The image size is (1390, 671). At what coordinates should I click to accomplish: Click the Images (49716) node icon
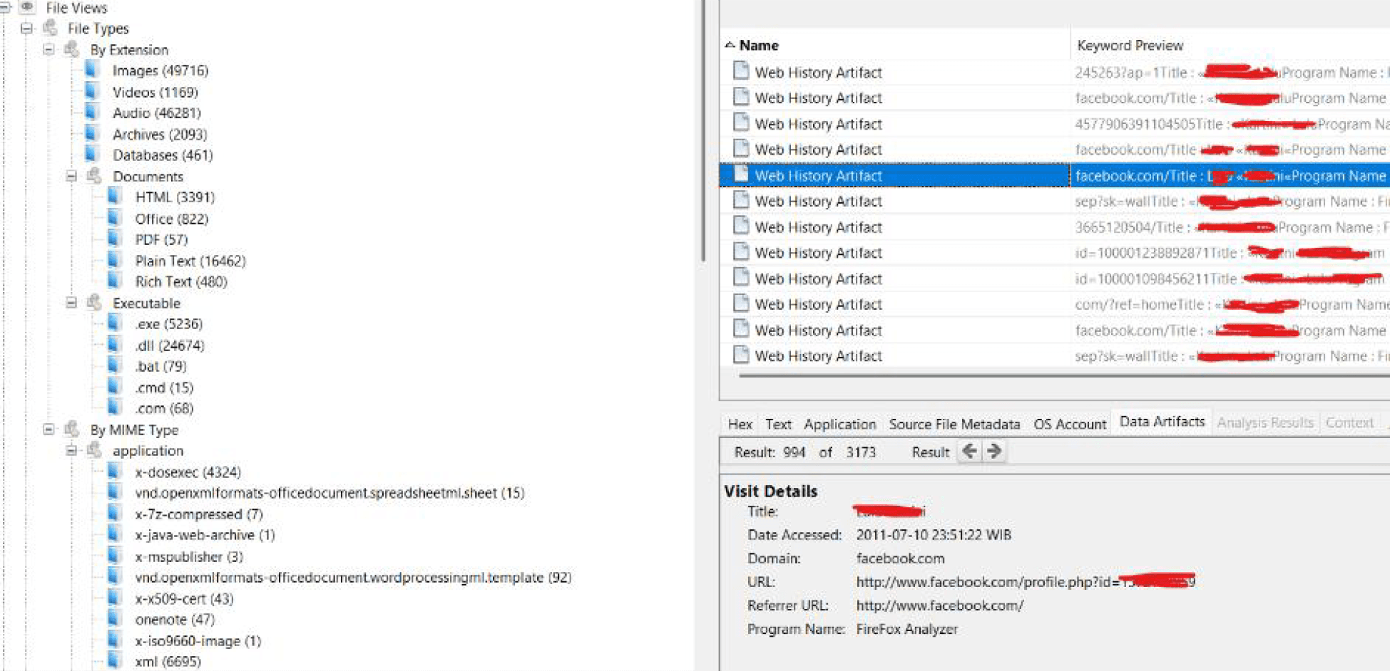91,70
